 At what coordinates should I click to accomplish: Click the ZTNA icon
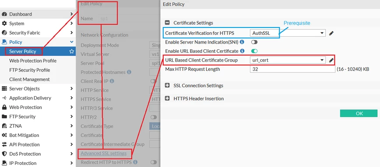point(4,126)
